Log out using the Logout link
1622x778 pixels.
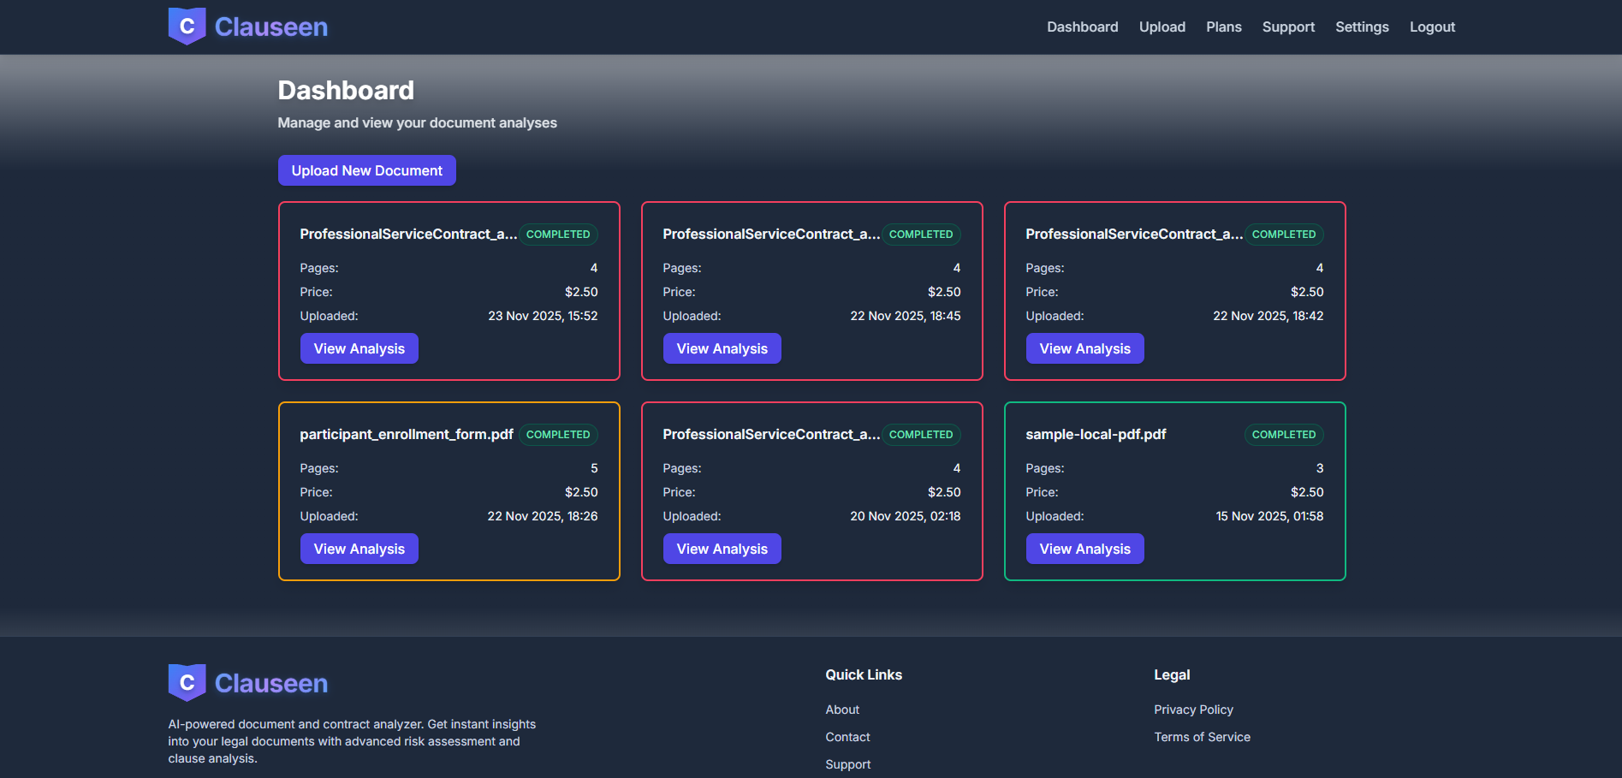point(1432,27)
